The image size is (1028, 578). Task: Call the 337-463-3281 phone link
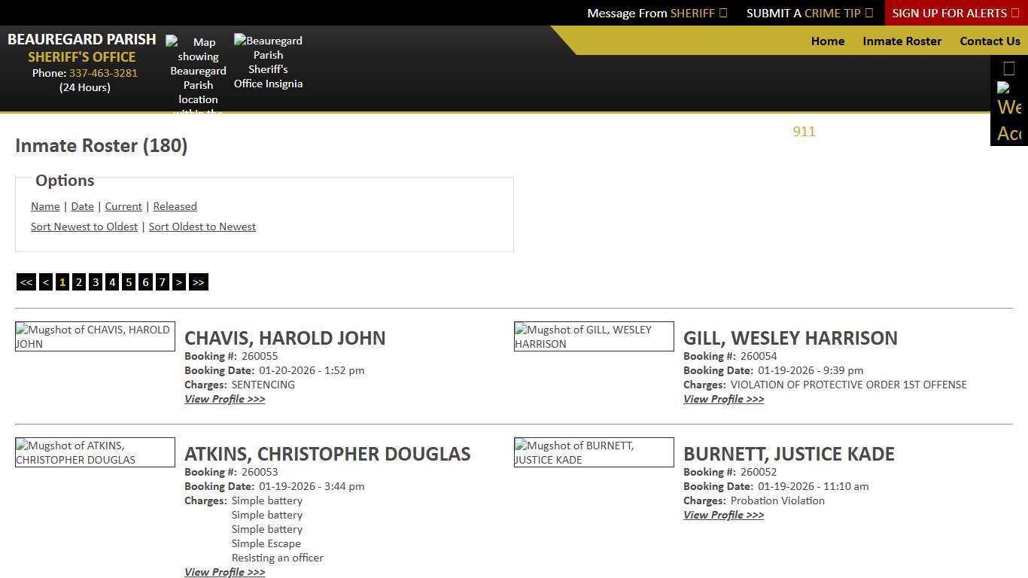click(103, 73)
